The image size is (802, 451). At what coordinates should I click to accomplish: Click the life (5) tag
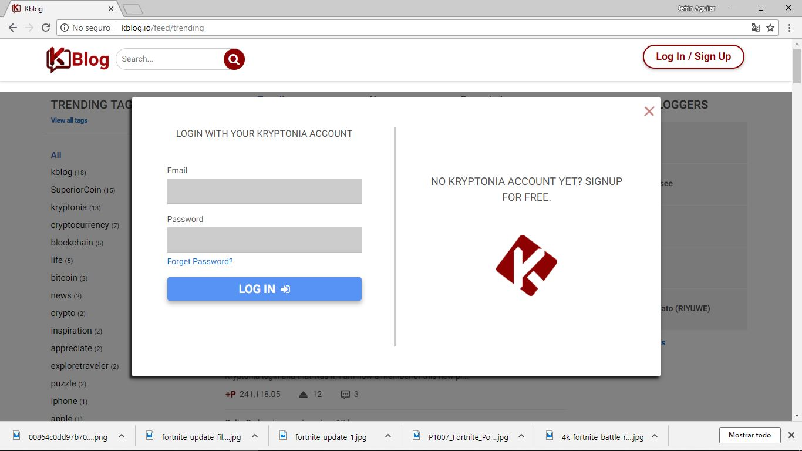[62, 261]
